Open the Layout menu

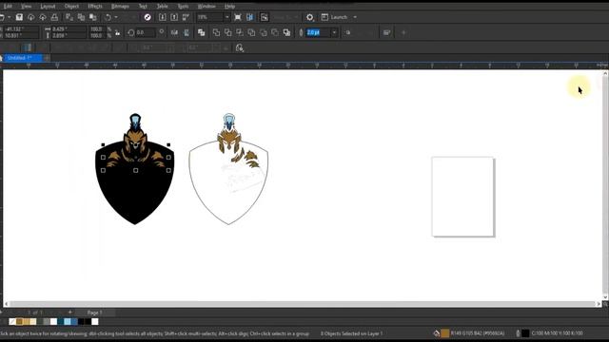click(48, 7)
